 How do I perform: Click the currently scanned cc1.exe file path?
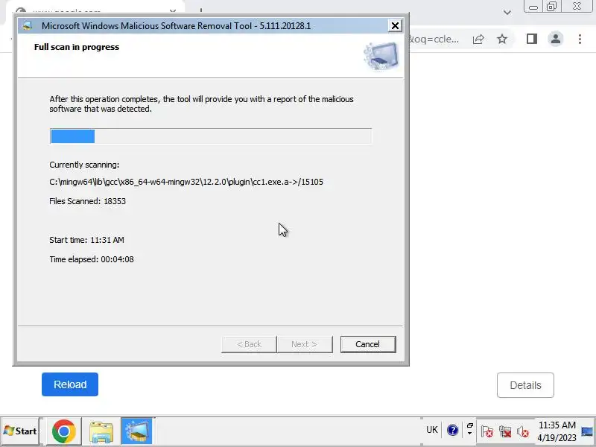coord(186,182)
